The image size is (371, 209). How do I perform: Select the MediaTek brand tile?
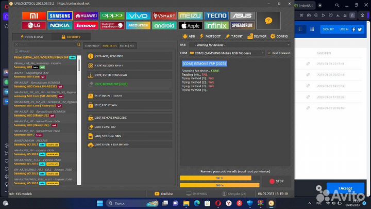(x=138, y=25)
